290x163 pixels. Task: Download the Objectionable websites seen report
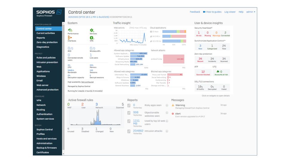[167, 113]
